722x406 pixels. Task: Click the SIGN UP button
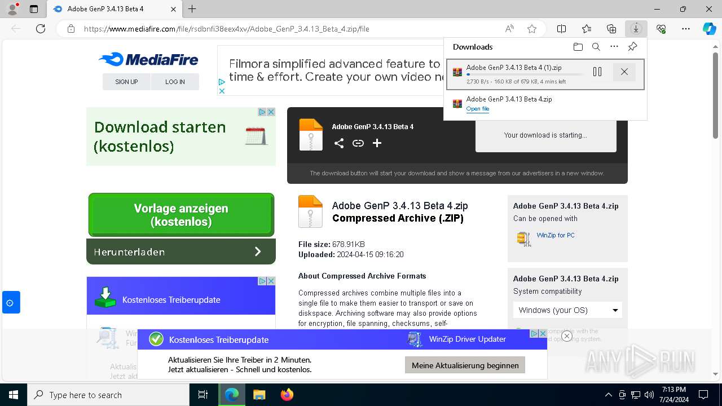tap(126, 82)
